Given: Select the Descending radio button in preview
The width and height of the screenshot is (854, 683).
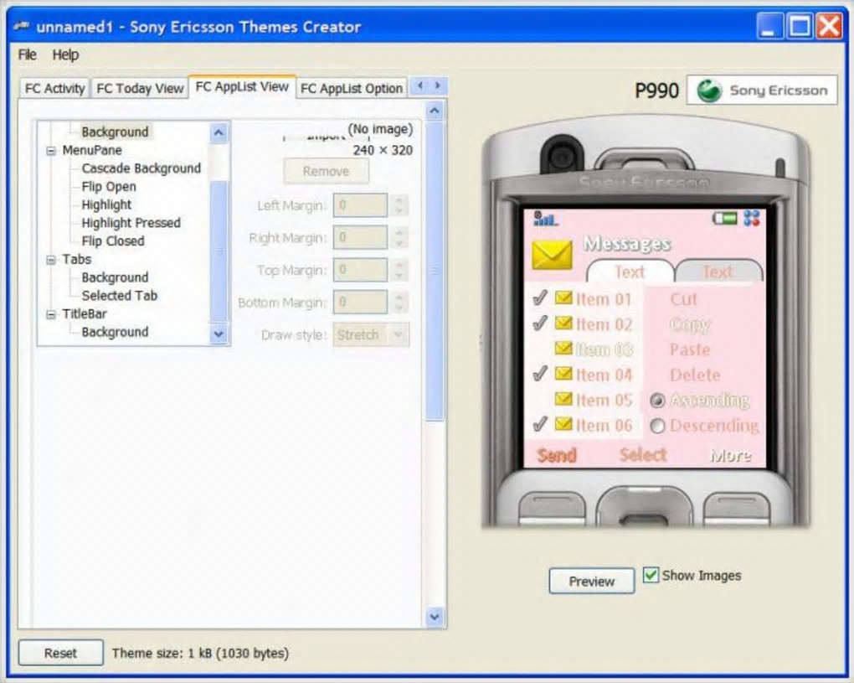Looking at the screenshot, I should [x=657, y=426].
